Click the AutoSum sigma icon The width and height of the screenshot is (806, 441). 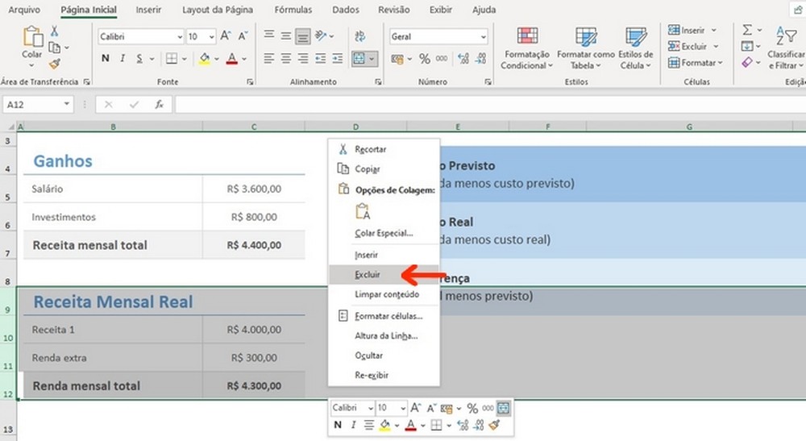click(x=747, y=30)
